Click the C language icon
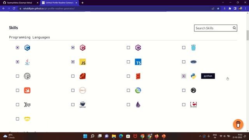Image resolution: width=249 pixels, height=140 pixels. (27, 47)
